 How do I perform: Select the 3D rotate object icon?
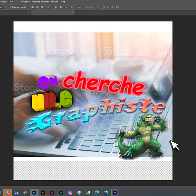point(98,7)
